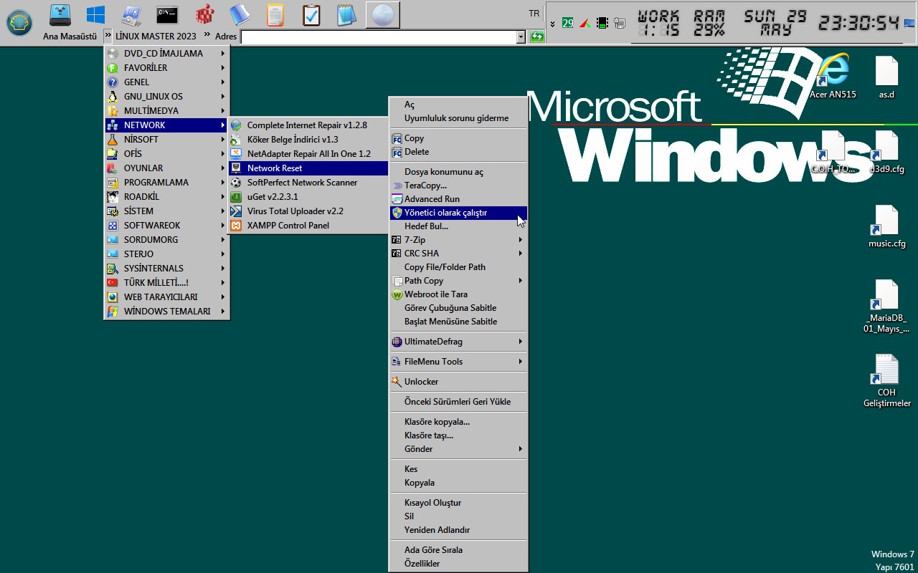The height and width of the screenshot is (573, 918).
Task: Click the LİNUX MASTER 2023 toolbar label
Action: click(x=156, y=37)
